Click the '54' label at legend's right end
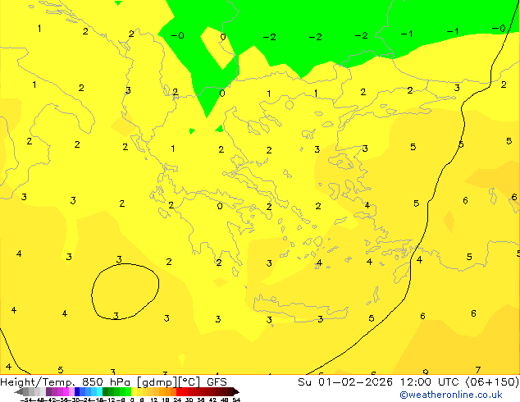 236,400
